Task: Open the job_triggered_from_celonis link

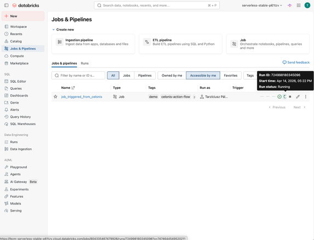Action: tap(82, 96)
